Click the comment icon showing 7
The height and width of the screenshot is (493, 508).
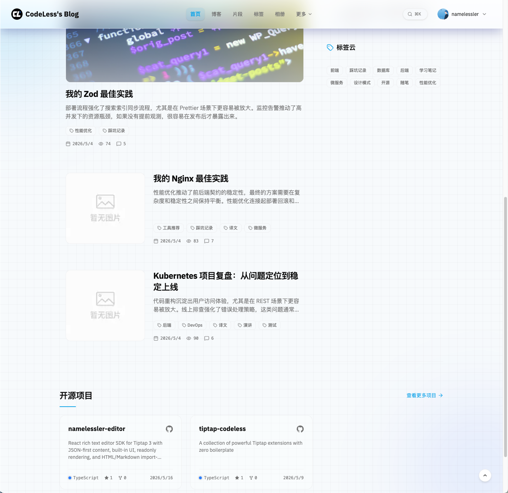pyautogui.click(x=207, y=241)
